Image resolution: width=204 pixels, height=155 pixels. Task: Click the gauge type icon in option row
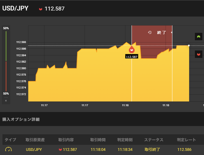[x=8, y=149]
